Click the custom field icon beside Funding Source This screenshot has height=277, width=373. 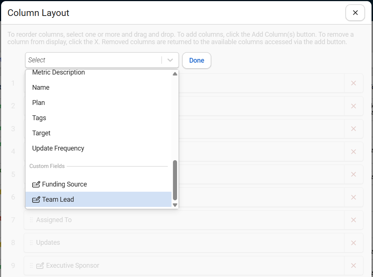click(36, 184)
